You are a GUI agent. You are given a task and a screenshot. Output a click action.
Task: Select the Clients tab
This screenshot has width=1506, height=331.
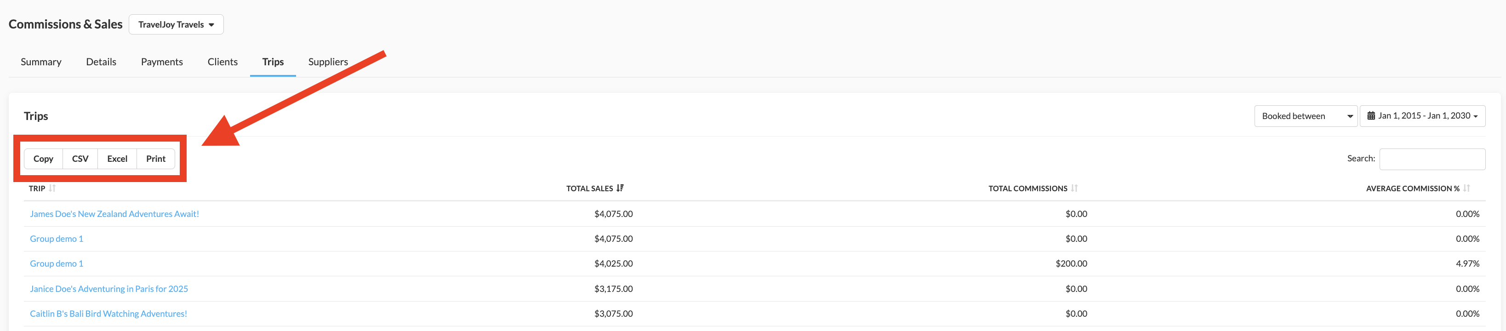point(222,62)
